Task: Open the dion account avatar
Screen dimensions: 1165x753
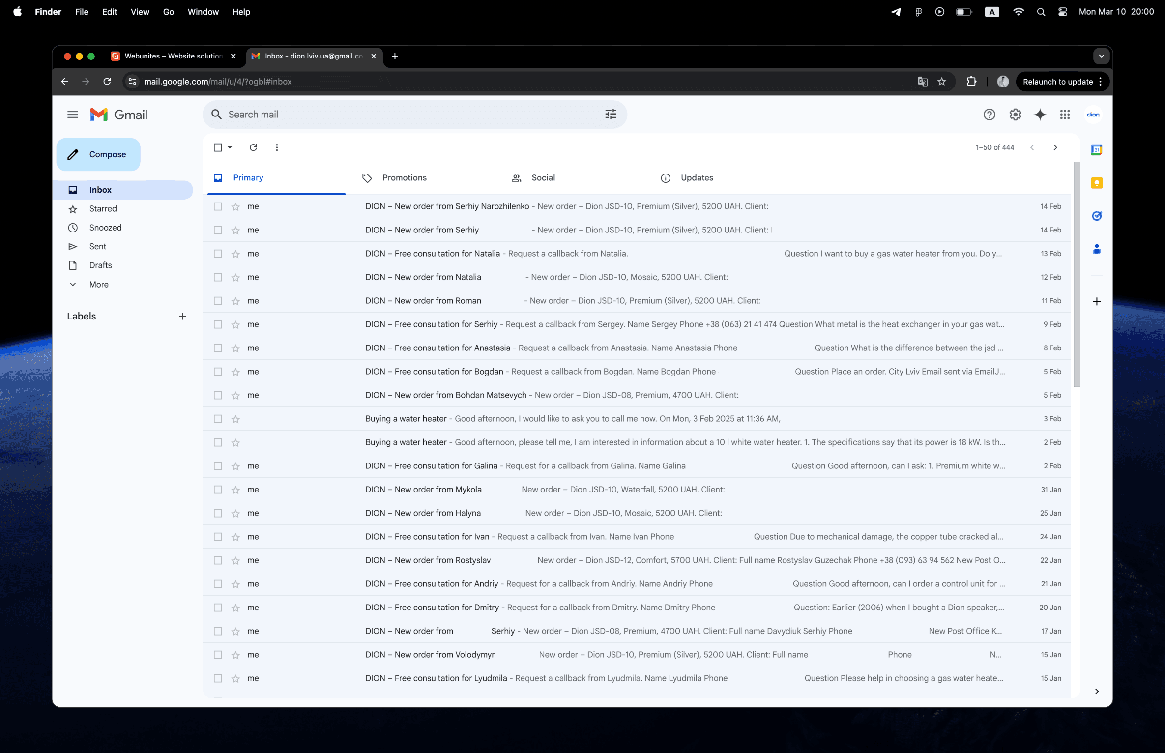Action: 1093,115
